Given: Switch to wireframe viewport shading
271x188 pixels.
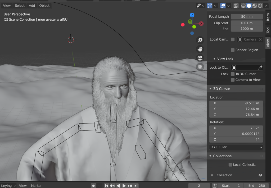Looking at the screenshot, I should 243,6.
